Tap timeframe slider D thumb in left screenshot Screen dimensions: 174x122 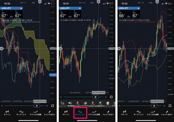[37, 106]
